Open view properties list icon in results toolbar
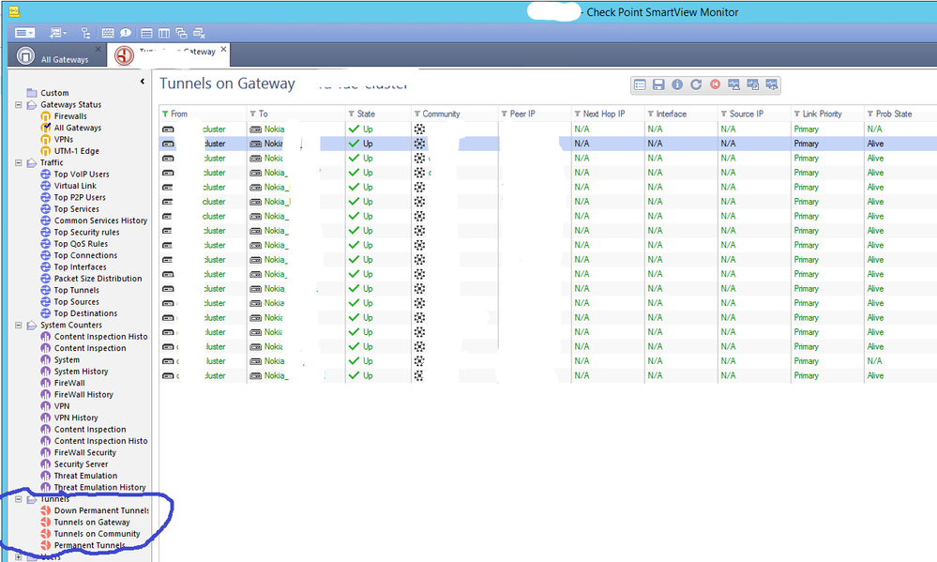The height and width of the screenshot is (562, 937). (x=640, y=84)
